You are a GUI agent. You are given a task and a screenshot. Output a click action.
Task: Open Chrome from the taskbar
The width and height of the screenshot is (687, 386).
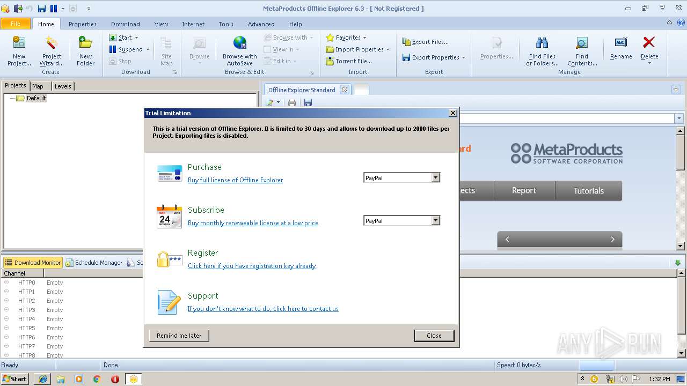[x=97, y=379]
